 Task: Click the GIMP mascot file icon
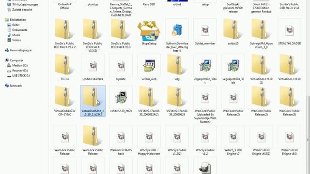pos(205,168)
